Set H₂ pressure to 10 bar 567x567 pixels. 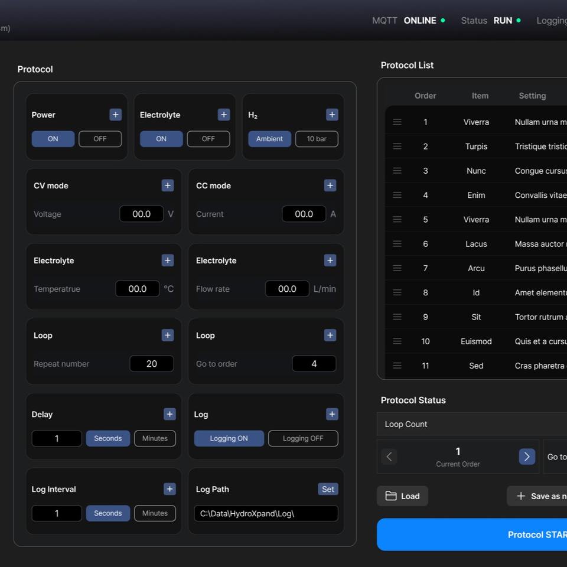coord(317,139)
